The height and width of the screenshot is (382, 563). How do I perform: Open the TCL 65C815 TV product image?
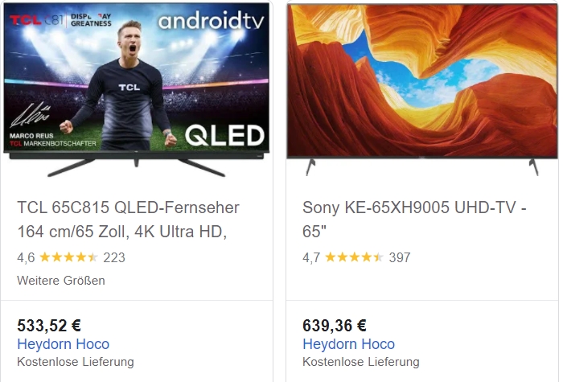(x=137, y=90)
